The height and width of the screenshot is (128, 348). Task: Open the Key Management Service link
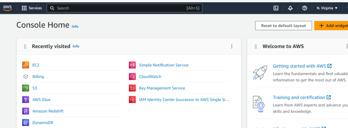162,88
